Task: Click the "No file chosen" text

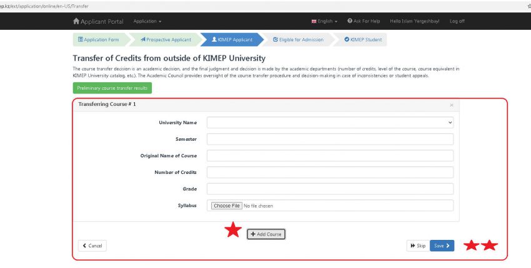Action: 258,206
